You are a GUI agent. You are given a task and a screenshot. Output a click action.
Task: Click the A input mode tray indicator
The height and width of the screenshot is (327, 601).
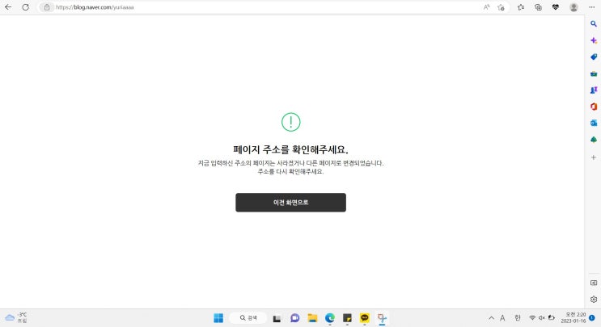(x=502, y=318)
